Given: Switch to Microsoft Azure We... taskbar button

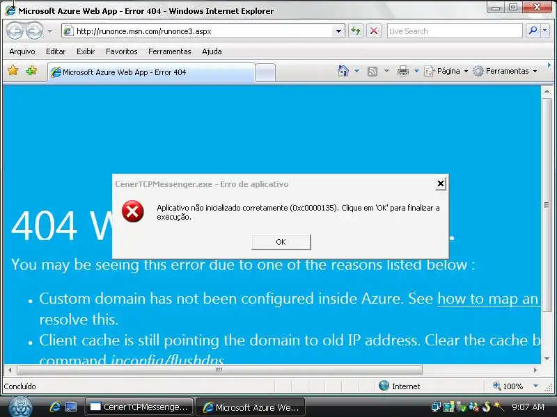Looking at the screenshot, I should 251,407.
